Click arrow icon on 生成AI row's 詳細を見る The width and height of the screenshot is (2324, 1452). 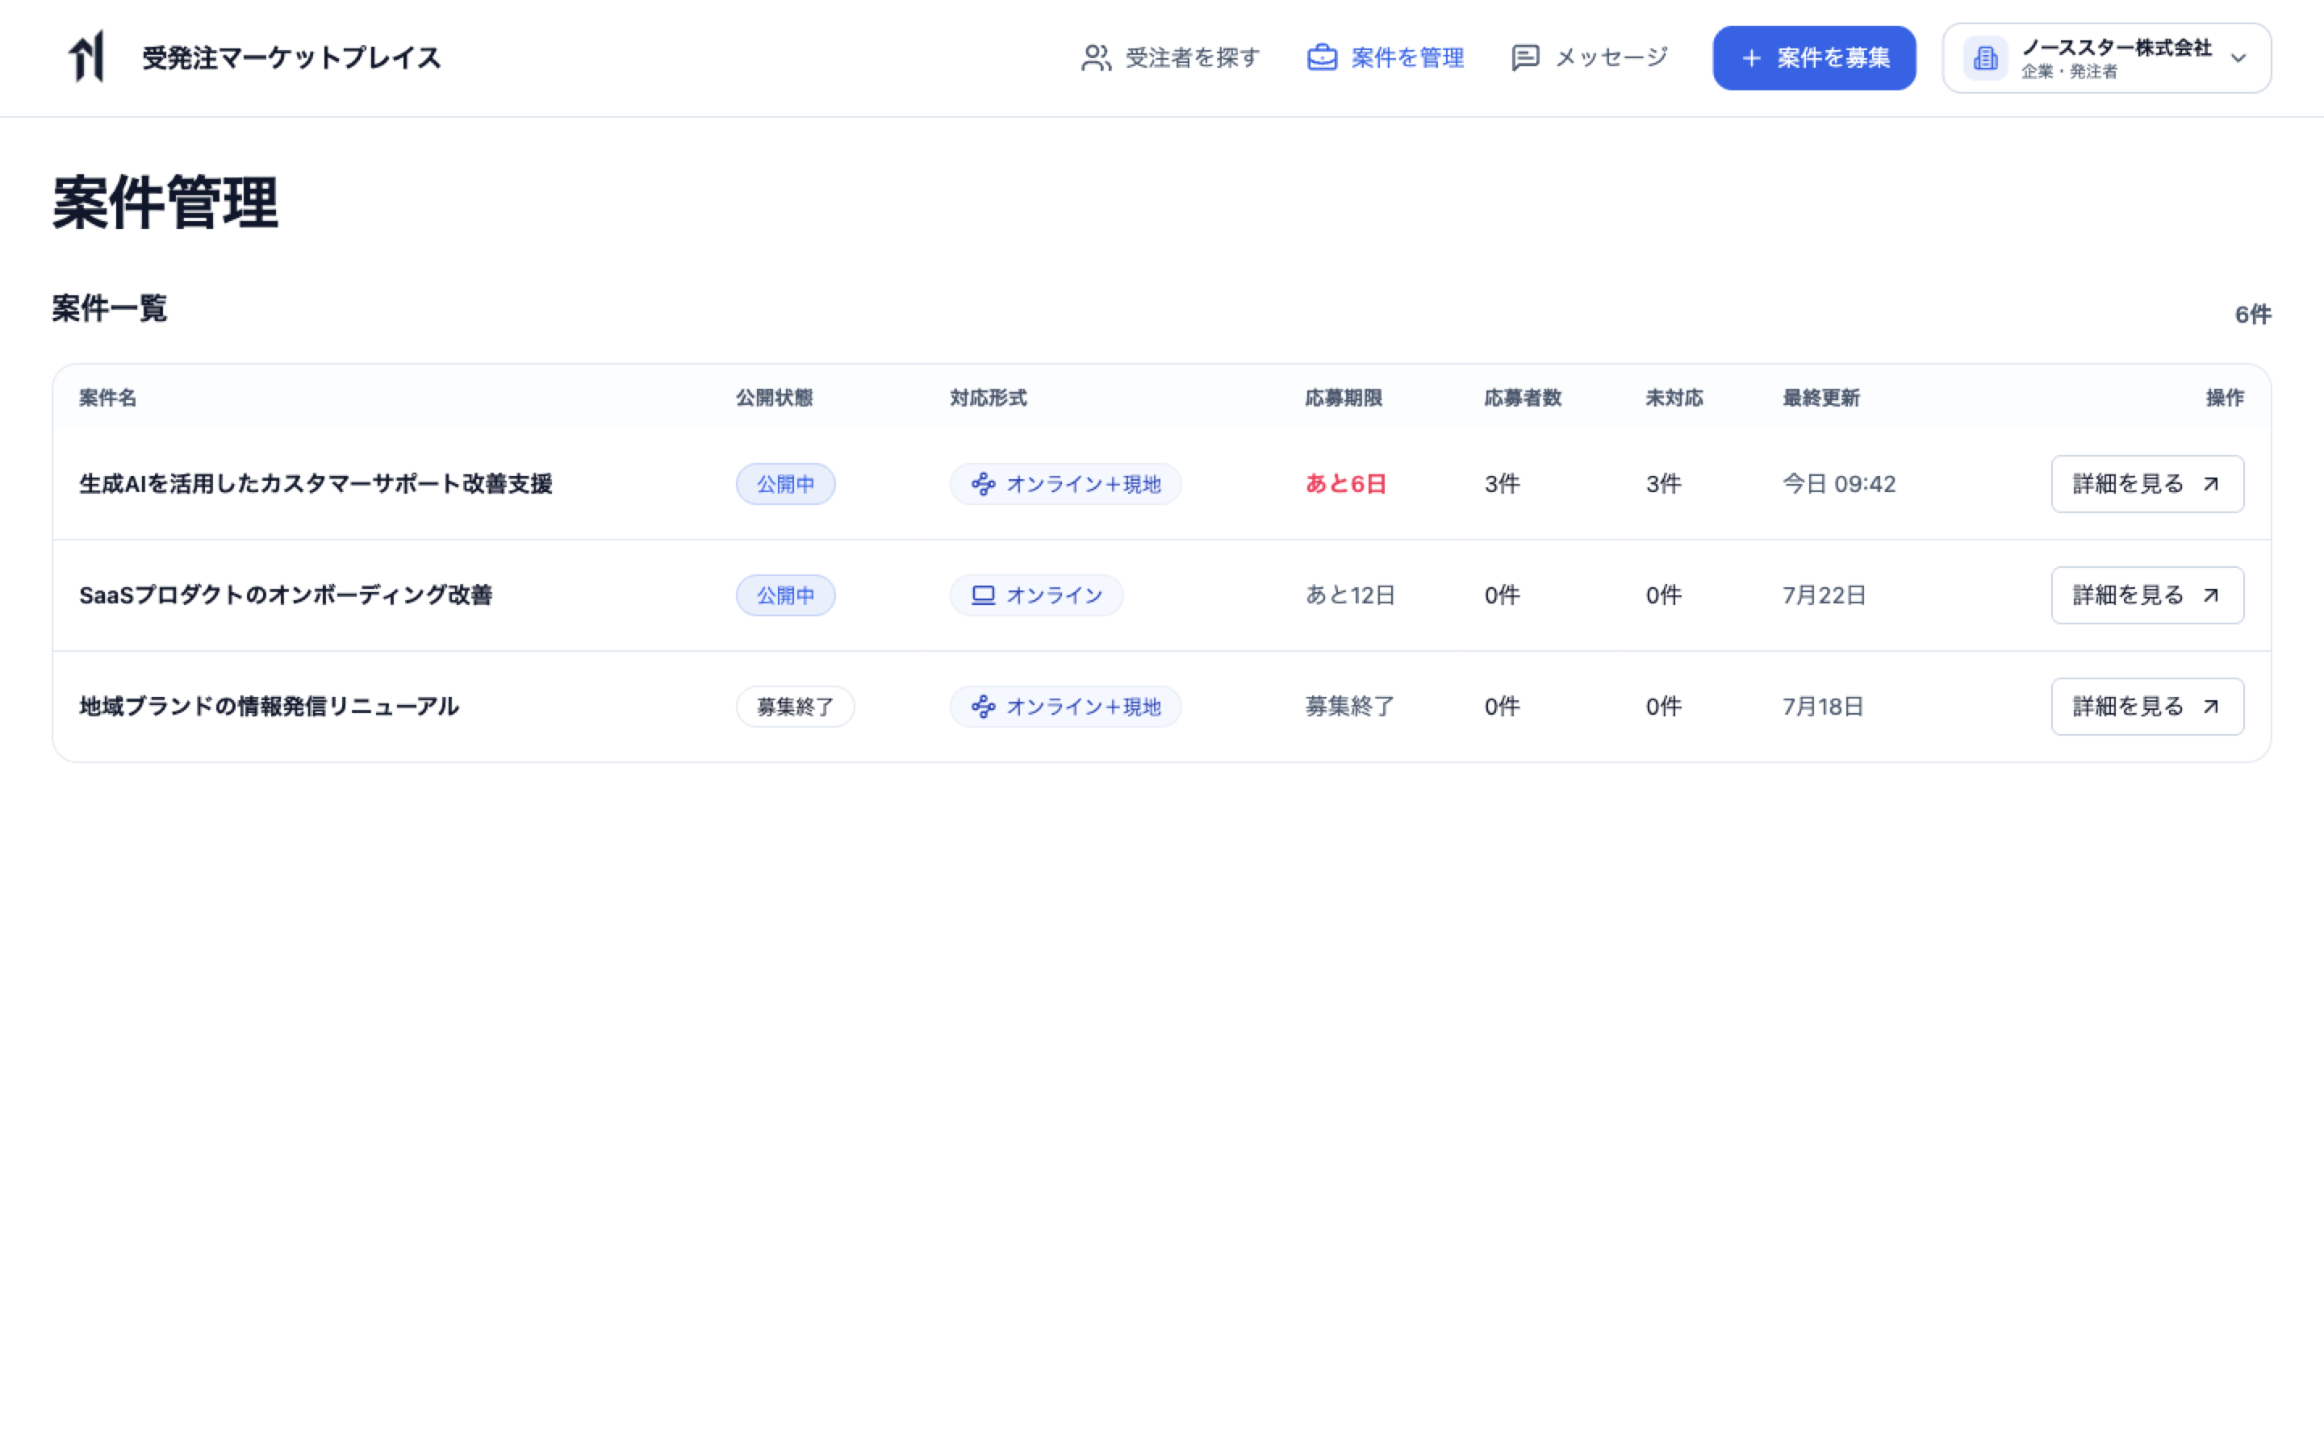click(x=2211, y=484)
